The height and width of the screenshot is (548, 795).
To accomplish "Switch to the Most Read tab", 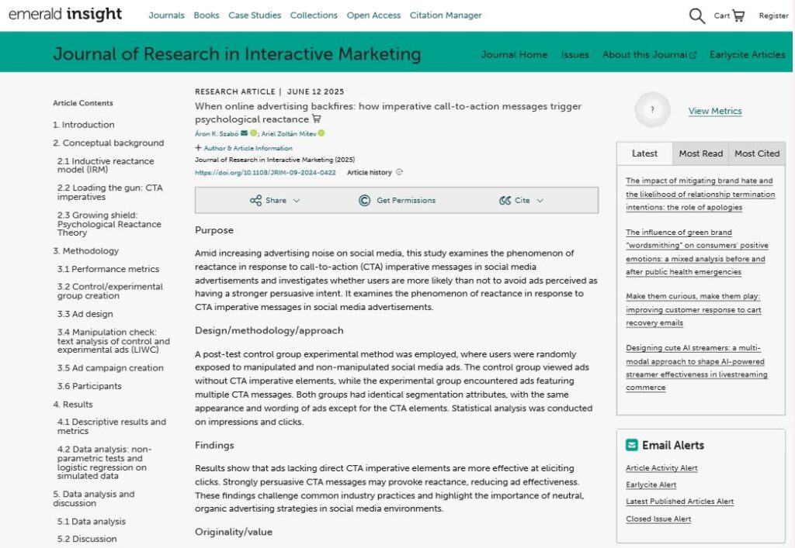I will (x=700, y=153).
